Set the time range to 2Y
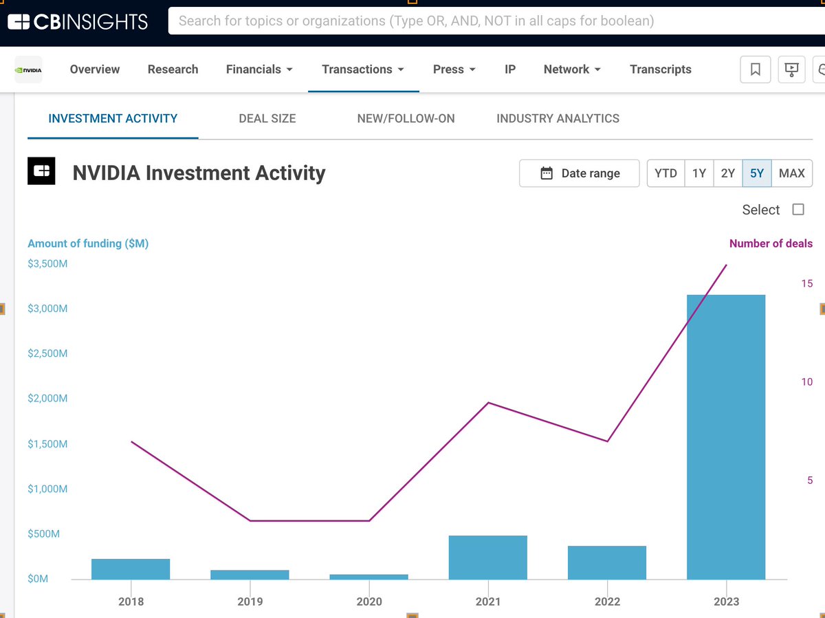The image size is (825, 618). coord(728,173)
